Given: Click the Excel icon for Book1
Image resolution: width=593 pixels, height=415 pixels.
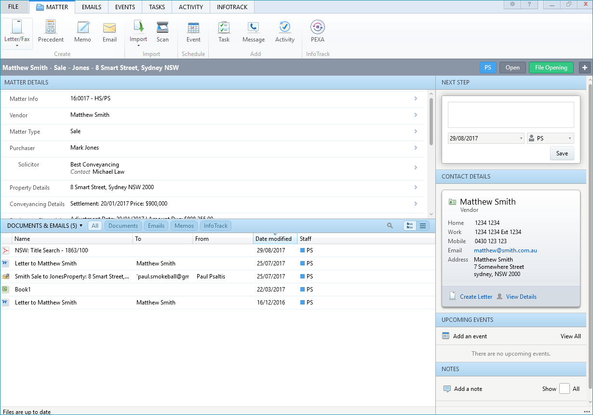Looking at the screenshot, I should 5,290.
